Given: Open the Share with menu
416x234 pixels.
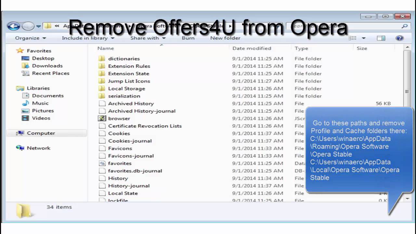Looking at the screenshot, I should [x=148, y=38].
